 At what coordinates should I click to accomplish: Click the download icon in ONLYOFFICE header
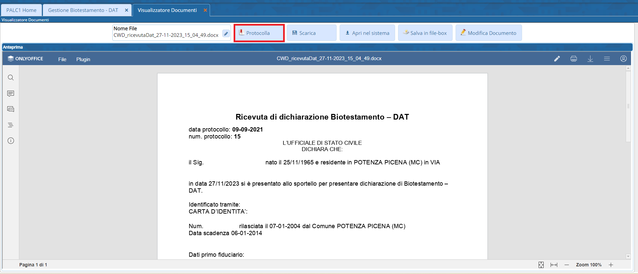point(590,59)
